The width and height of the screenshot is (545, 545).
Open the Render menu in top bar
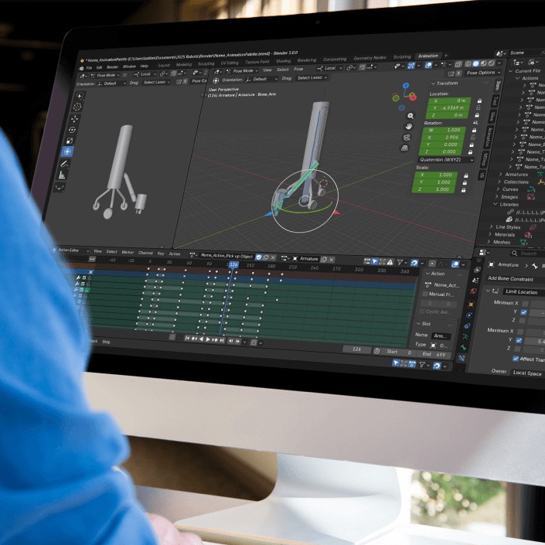pos(111,67)
